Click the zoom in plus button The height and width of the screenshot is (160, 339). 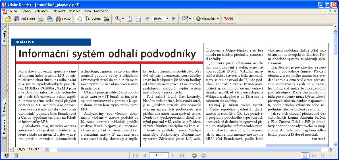coord(173,19)
